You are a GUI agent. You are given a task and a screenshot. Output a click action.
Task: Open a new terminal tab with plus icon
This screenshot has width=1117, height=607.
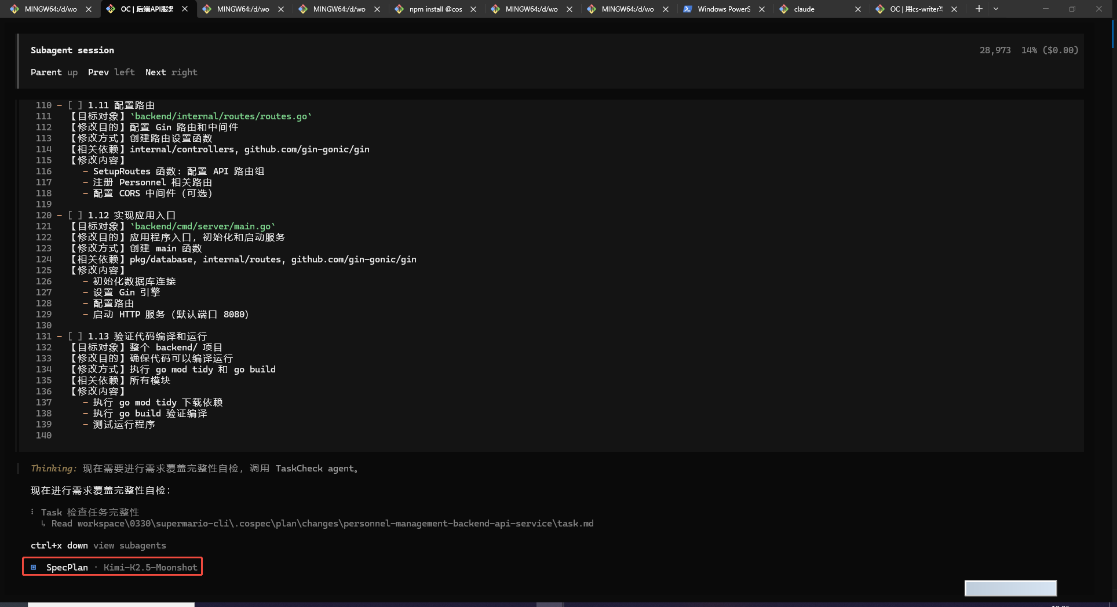point(979,9)
